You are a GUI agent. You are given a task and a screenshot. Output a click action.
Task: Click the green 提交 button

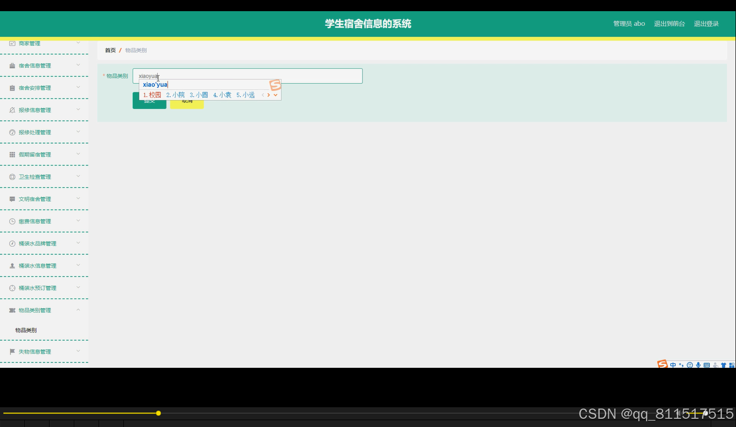(150, 101)
